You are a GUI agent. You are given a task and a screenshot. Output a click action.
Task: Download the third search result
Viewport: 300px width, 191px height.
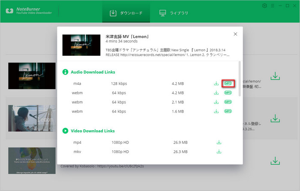275,161
